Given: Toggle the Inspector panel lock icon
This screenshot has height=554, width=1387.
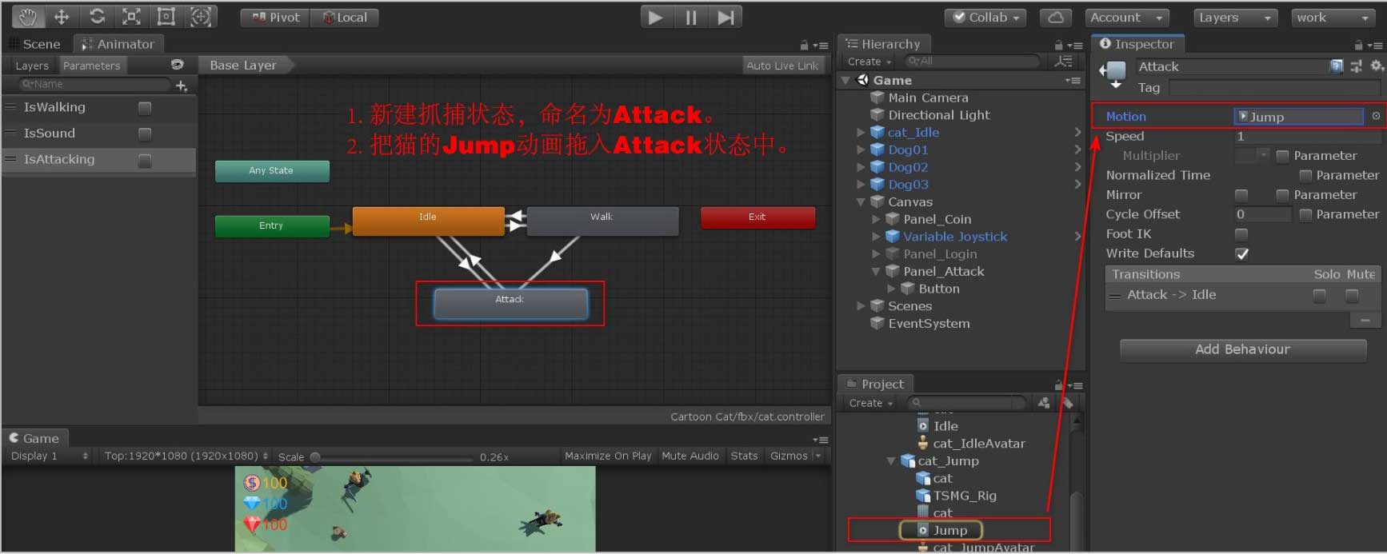Looking at the screenshot, I should [x=1358, y=45].
